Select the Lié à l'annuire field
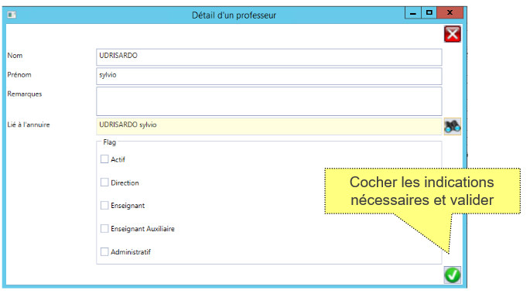 269,126
